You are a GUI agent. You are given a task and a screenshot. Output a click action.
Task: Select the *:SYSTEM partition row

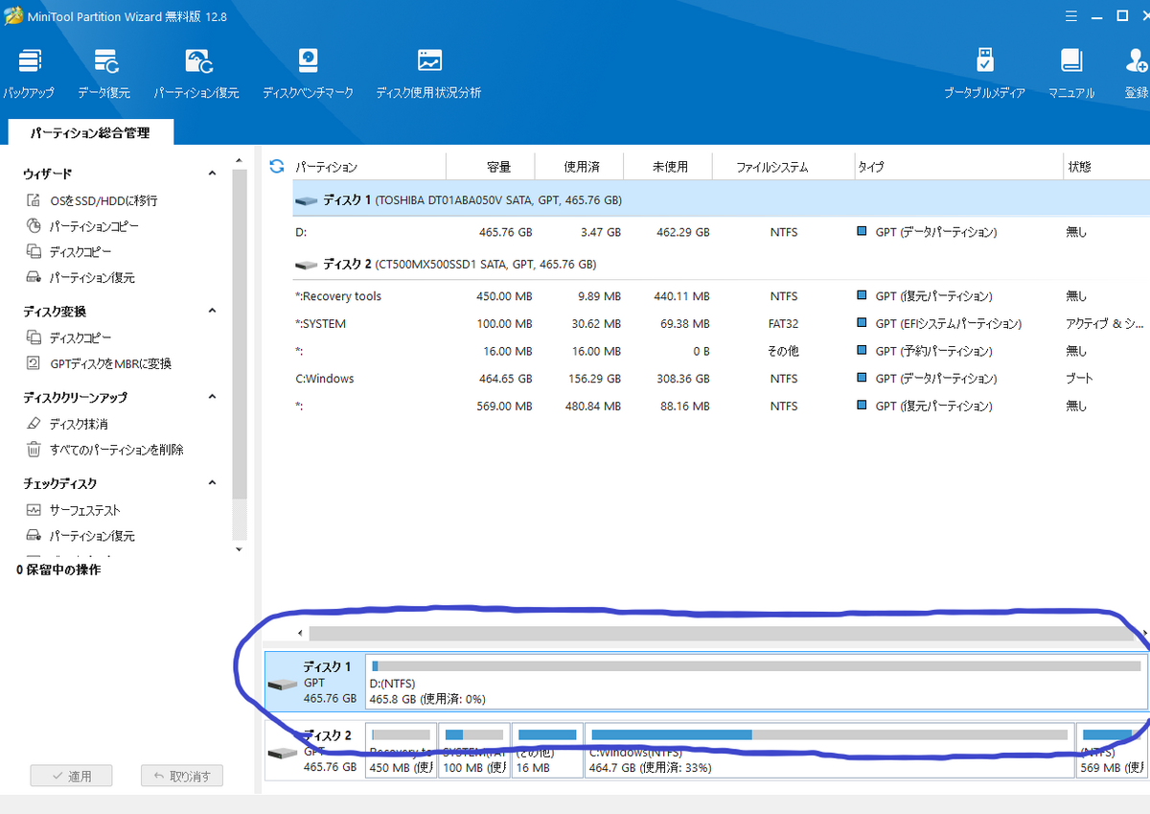(721, 324)
